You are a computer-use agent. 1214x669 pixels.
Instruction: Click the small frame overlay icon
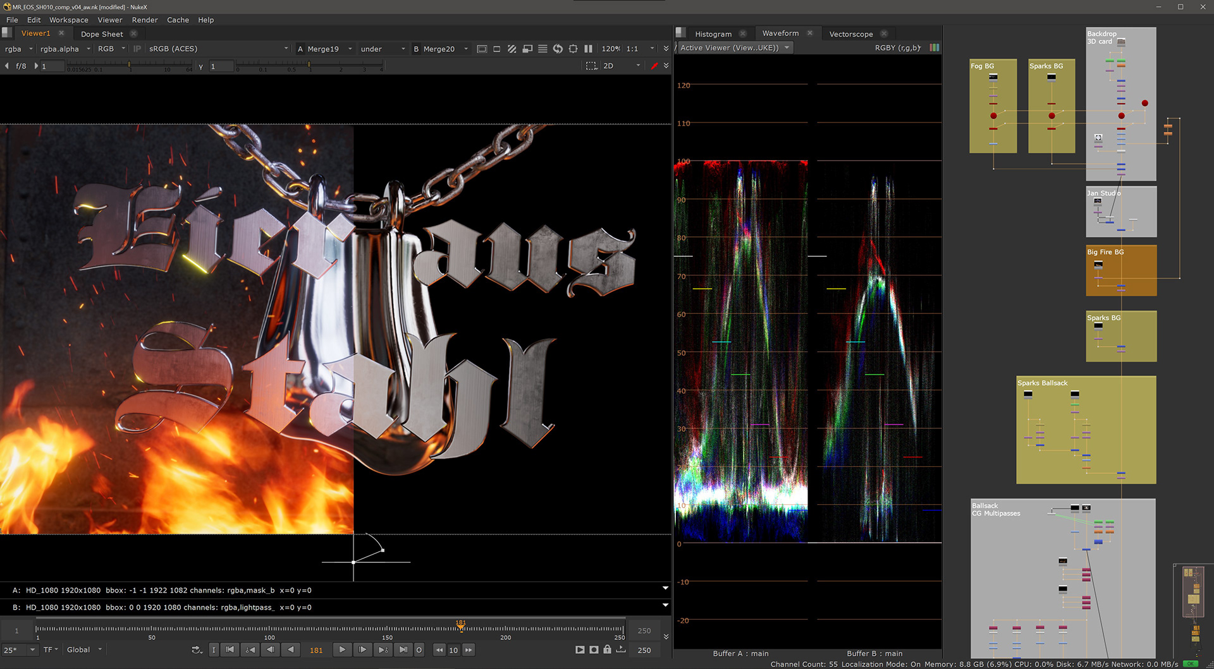pos(497,49)
